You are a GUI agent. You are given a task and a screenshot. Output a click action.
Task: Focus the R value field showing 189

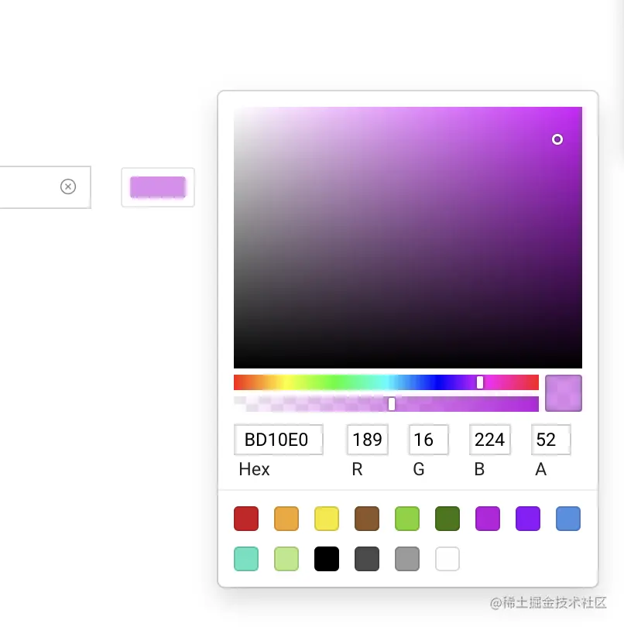click(368, 440)
